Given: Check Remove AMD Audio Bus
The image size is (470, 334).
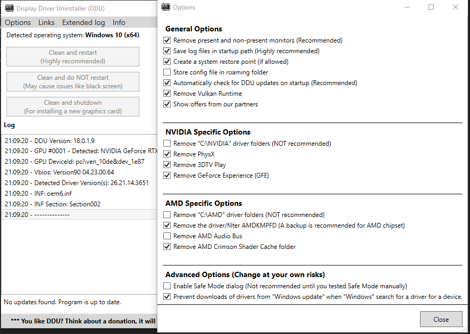Looking at the screenshot, I should point(167,236).
